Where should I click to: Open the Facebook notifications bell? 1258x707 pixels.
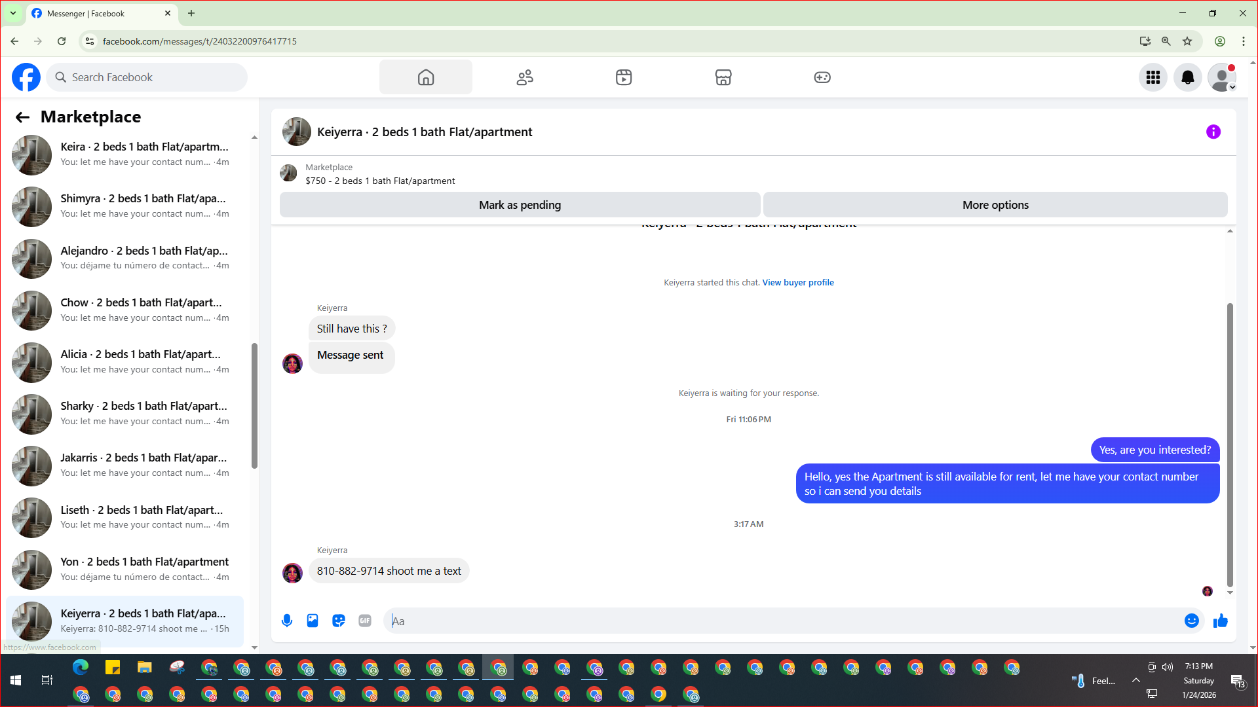coord(1187,77)
